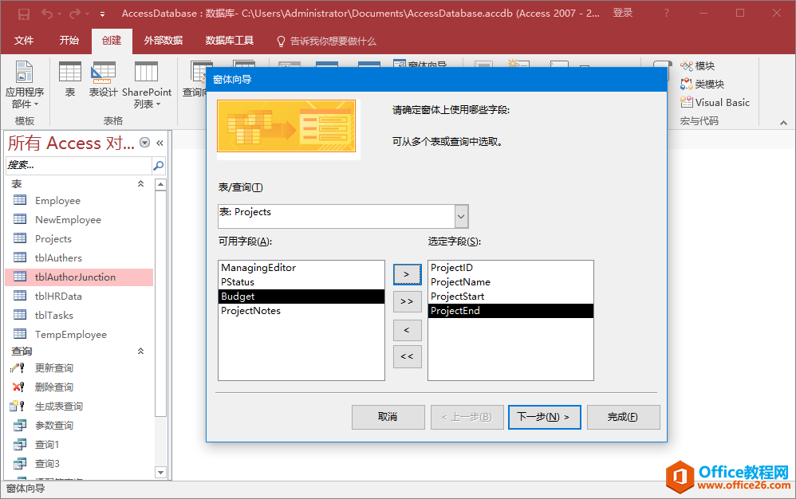Click the 模块 icon in ribbon
Screen dimensions: 796x499
click(698, 66)
